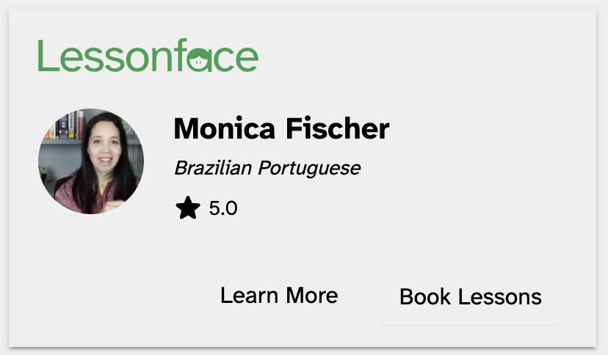Viewport: 608px width, 355px height.
Task: Click the letter L starting the logo
Action: pos(46,56)
